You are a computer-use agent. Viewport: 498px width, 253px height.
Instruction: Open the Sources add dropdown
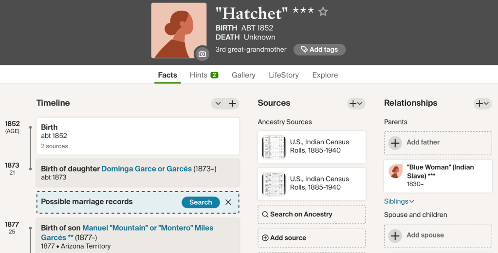click(x=356, y=103)
